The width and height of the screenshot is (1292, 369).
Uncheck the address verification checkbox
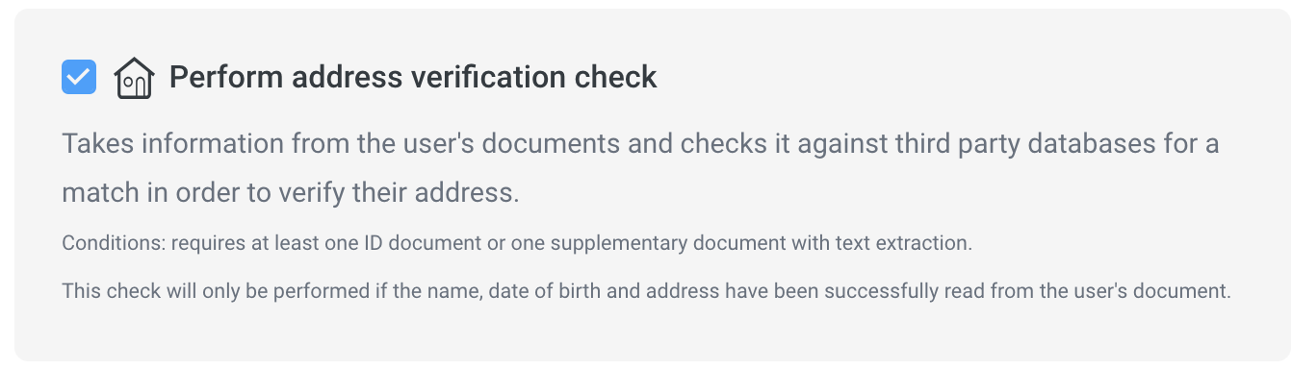coord(79,77)
